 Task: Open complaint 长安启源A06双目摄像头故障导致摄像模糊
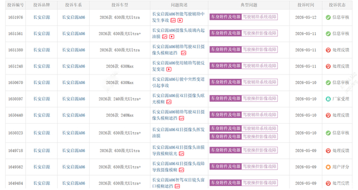[x=178, y=167]
